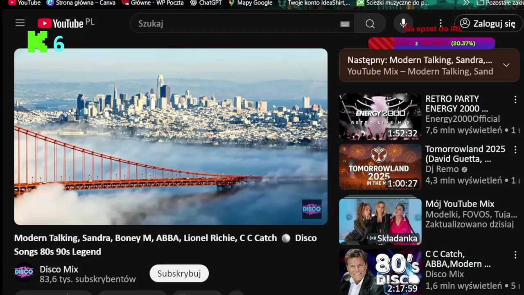The image size is (524, 295).
Task: Click Tomorrowland 2025 (David Guetta title
Action: [465, 154]
